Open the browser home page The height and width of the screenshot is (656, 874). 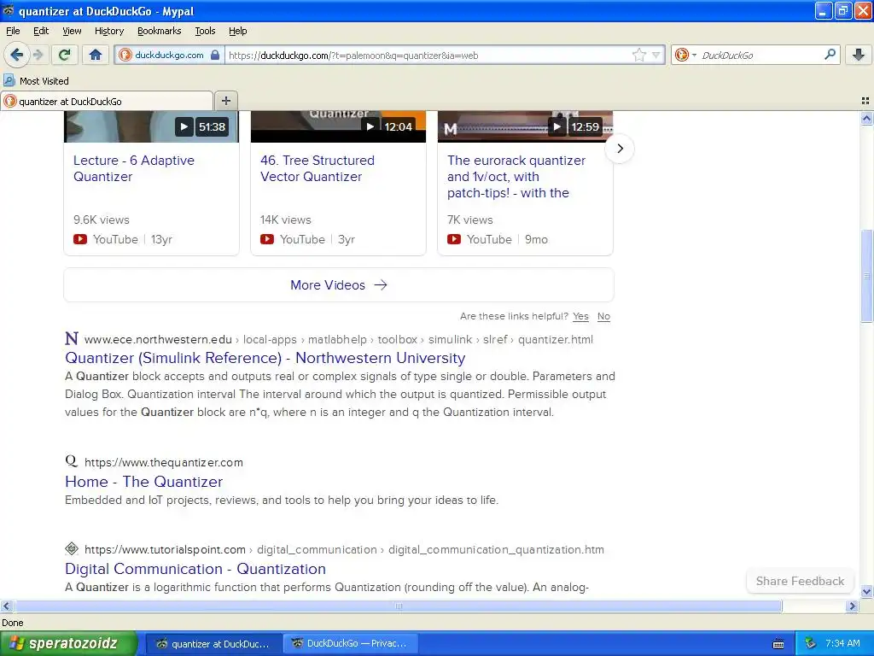pos(96,55)
